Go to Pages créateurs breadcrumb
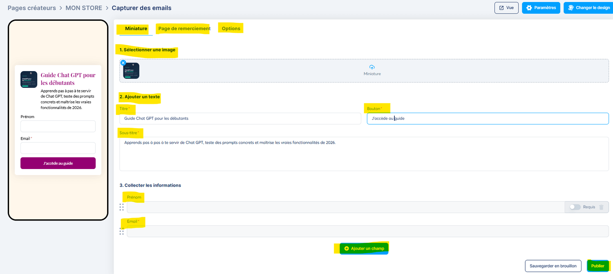Image resolution: width=613 pixels, height=274 pixels. [32, 8]
